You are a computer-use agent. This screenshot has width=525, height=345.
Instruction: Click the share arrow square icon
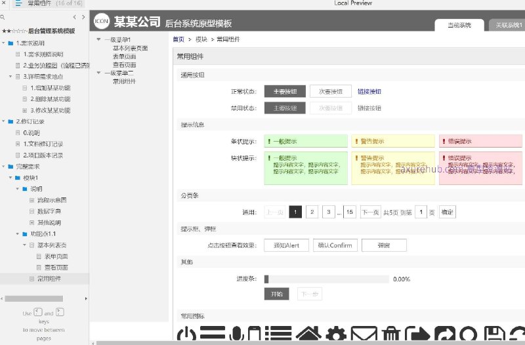point(445,334)
